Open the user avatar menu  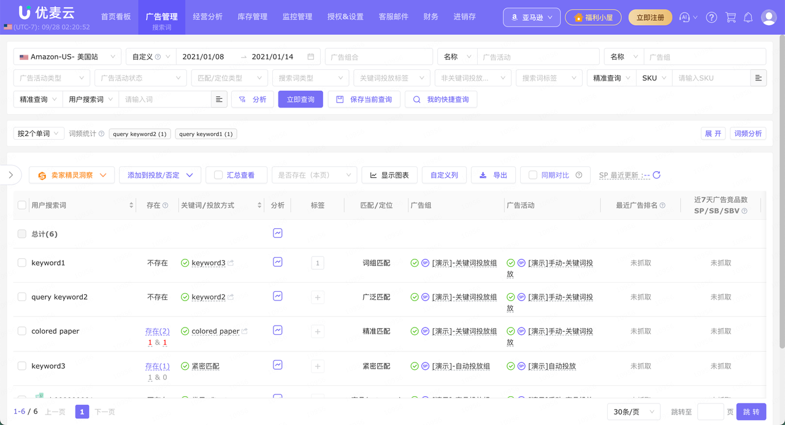click(768, 17)
